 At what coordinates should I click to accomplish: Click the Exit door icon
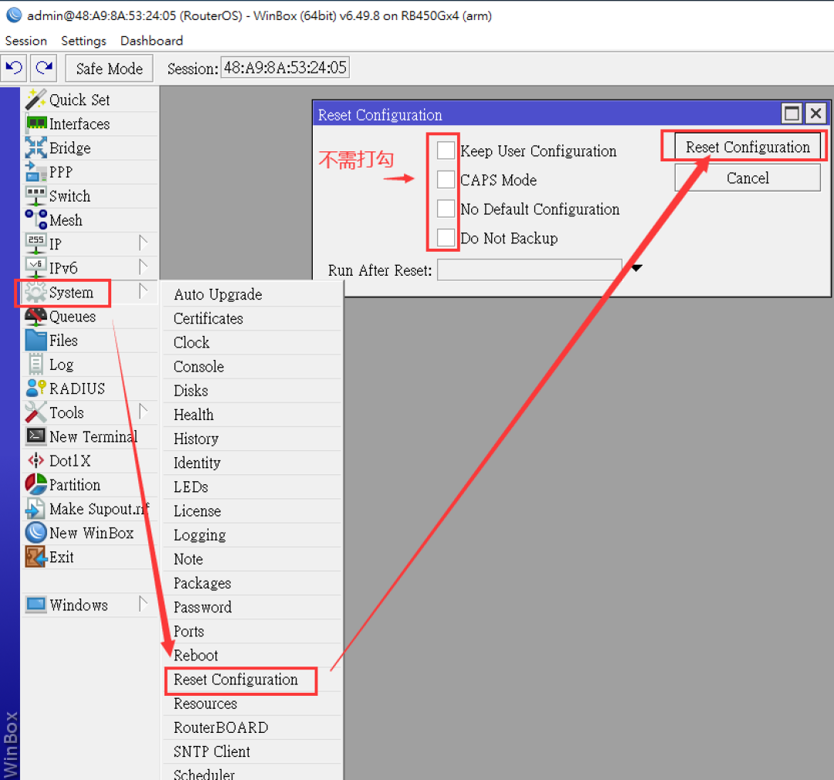coord(36,557)
